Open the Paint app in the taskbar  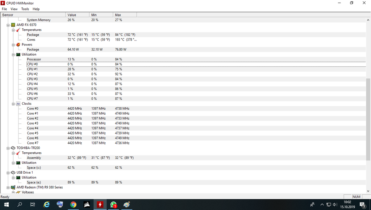coord(127,205)
